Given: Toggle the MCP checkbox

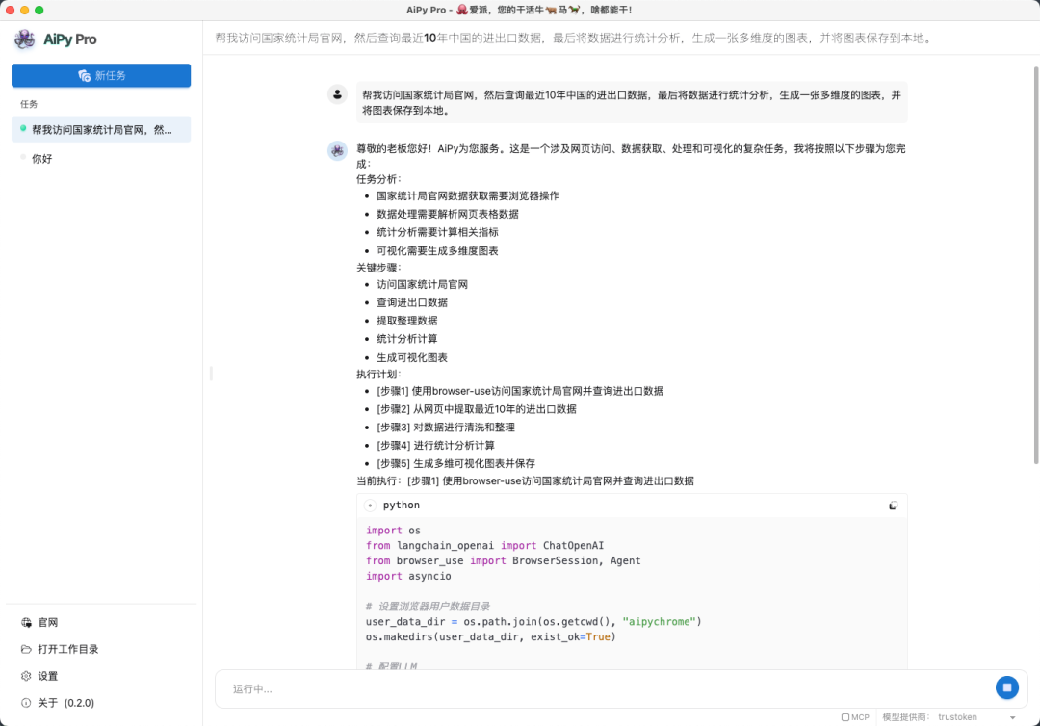Looking at the screenshot, I should (845, 717).
